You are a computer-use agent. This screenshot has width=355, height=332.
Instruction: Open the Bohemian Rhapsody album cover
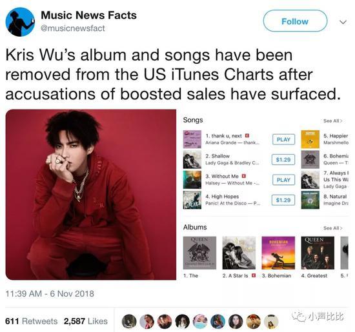tap(278, 253)
